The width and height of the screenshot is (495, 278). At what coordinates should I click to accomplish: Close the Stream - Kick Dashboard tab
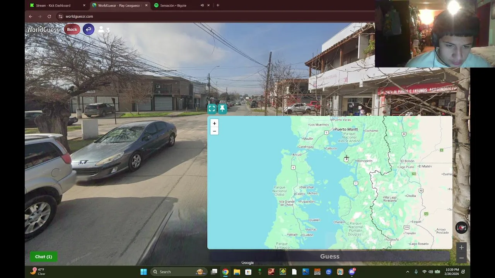point(84,5)
